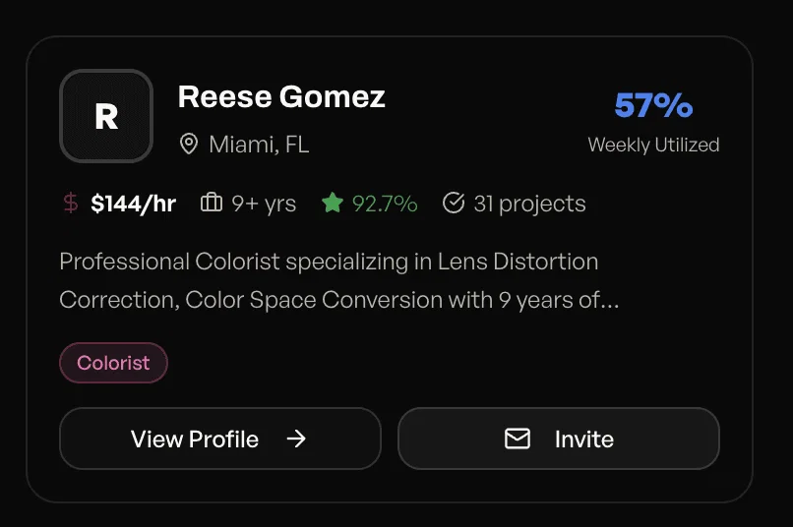Click the 9+ yrs experience text
The image size is (793, 527).
[264, 204]
